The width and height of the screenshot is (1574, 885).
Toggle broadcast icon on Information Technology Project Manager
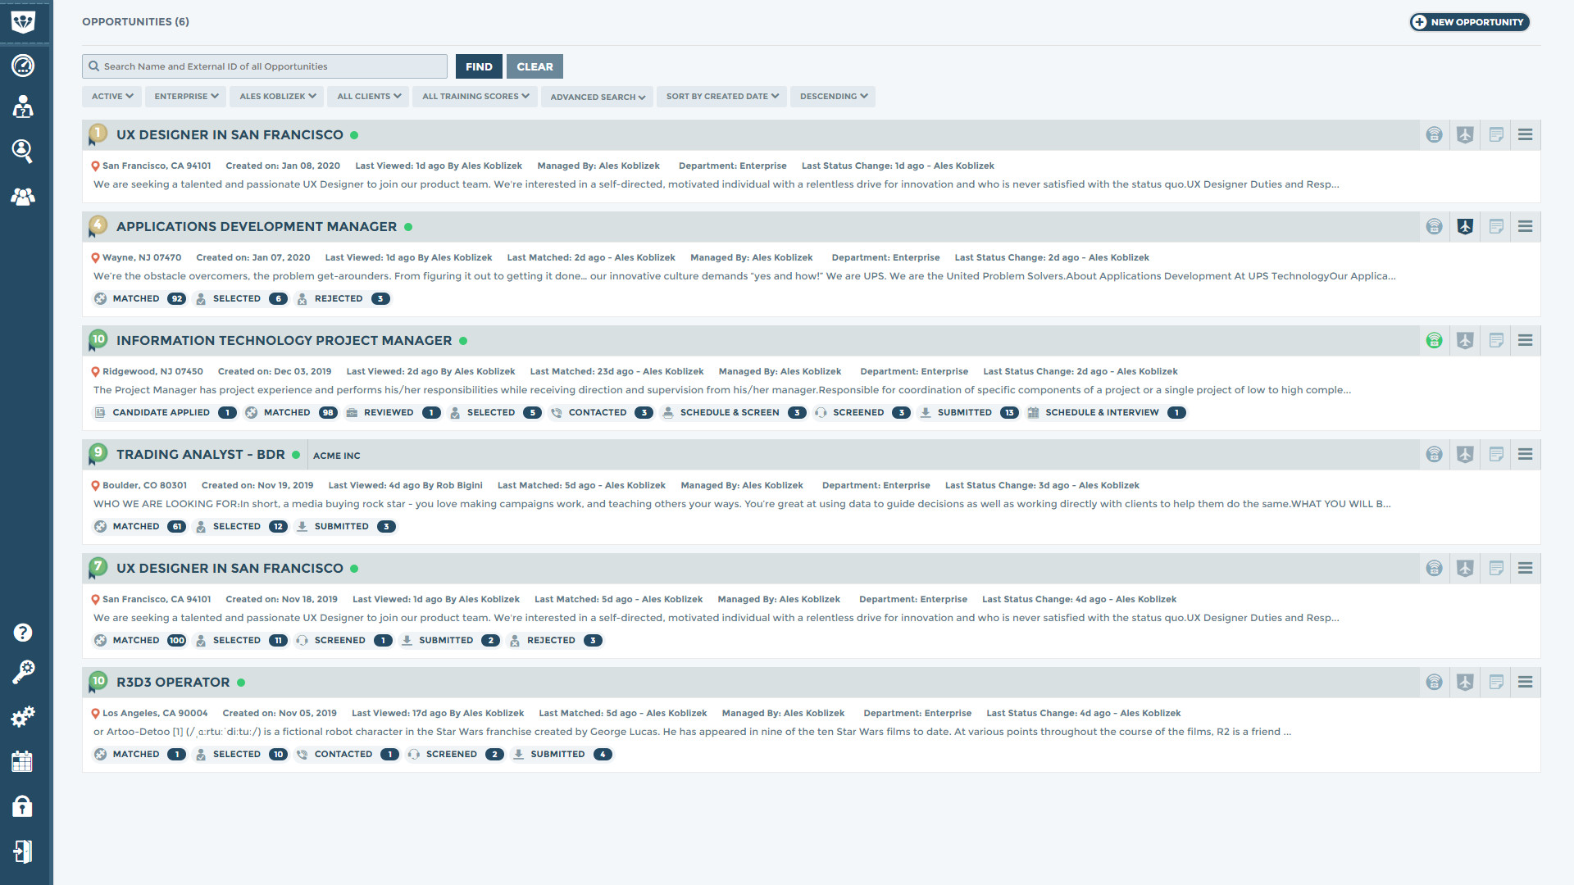[1434, 340]
